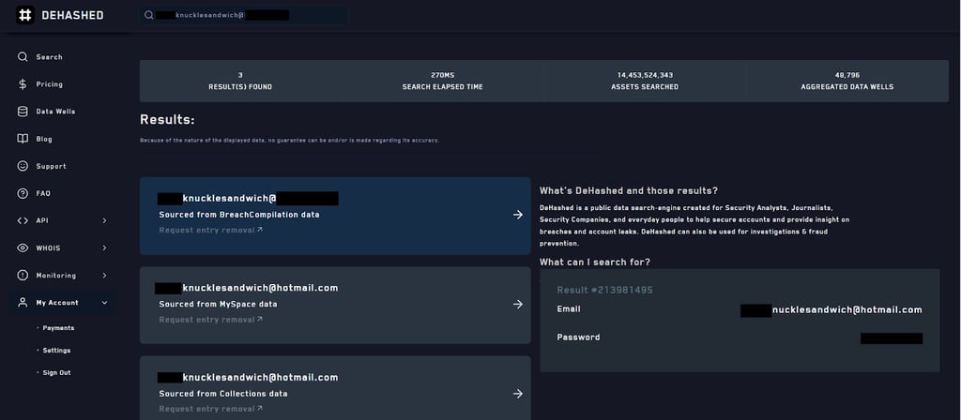This screenshot has height=420, width=961.
Task: Click the Monitoring alert circle icon
Action: (23, 276)
